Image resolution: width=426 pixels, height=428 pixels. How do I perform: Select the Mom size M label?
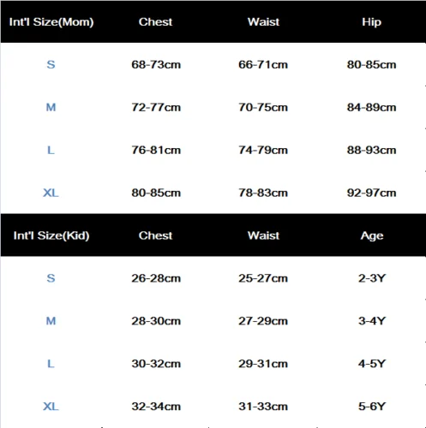click(51, 107)
